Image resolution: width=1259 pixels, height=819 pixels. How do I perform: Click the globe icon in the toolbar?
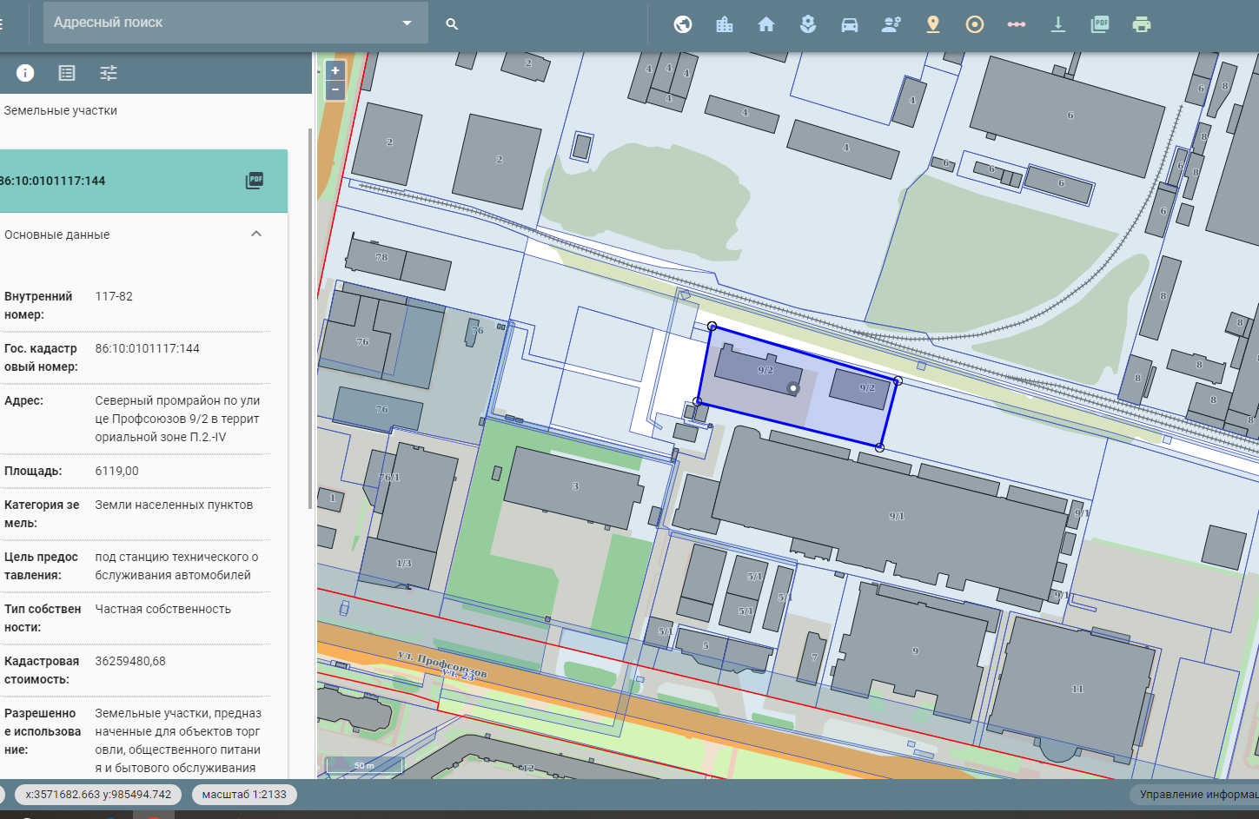683,24
